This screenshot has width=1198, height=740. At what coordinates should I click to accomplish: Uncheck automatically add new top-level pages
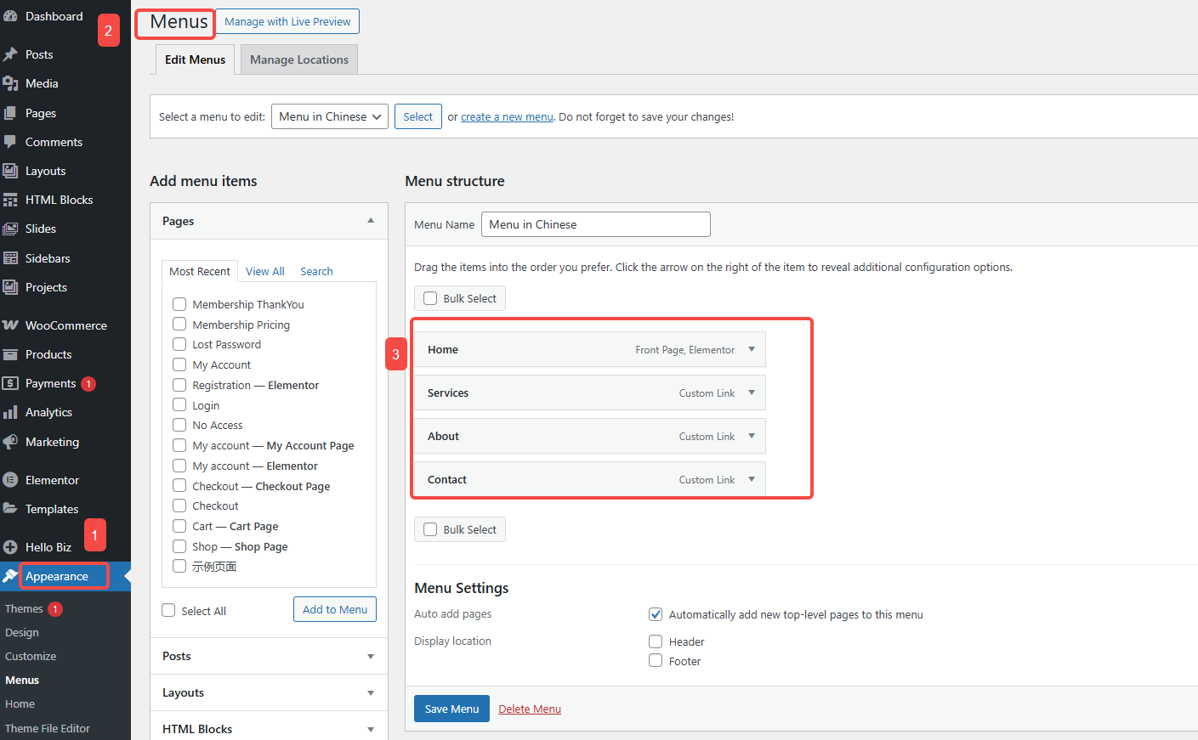point(656,613)
